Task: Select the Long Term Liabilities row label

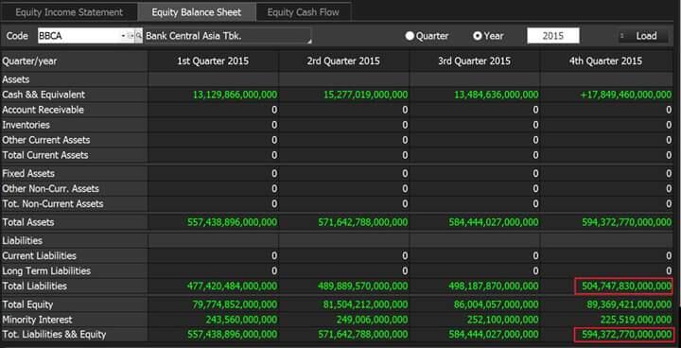Action: pyautogui.click(x=46, y=271)
